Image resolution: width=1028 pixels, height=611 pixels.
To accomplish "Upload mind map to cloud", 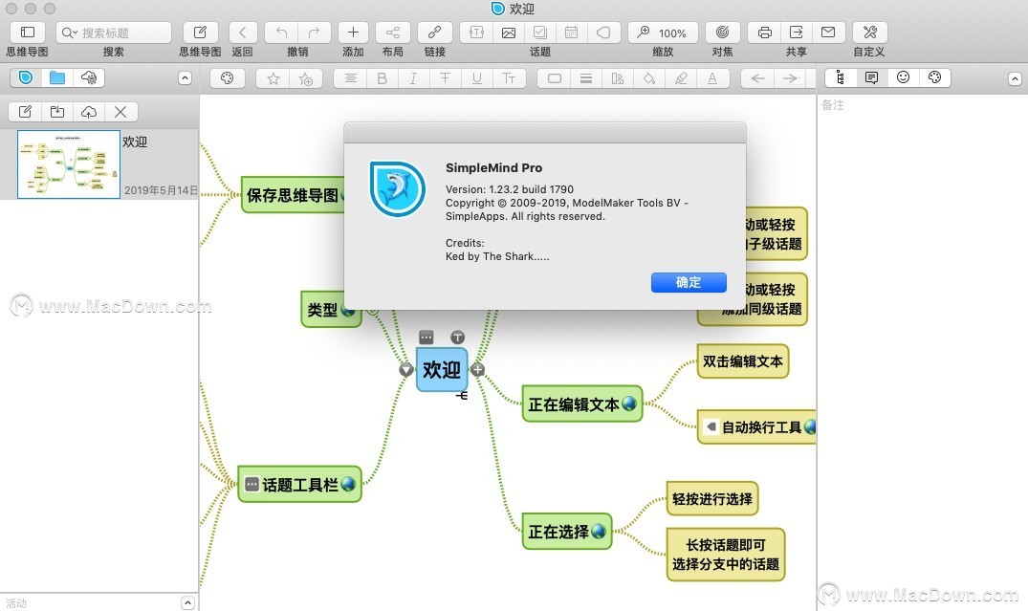I will [x=89, y=112].
